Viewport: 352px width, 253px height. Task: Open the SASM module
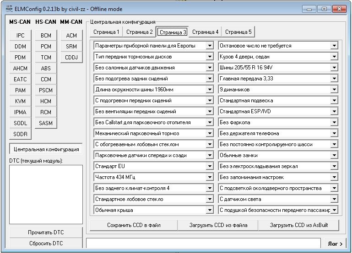coord(46,123)
